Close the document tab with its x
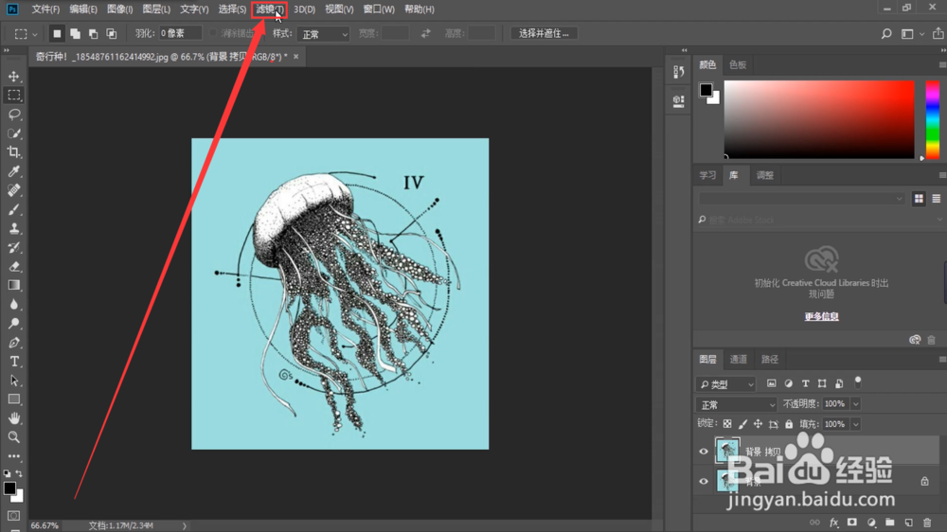947x532 pixels. click(x=295, y=56)
